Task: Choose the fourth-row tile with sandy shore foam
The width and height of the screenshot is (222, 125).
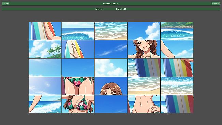Action: pyautogui.click(x=144, y=86)
